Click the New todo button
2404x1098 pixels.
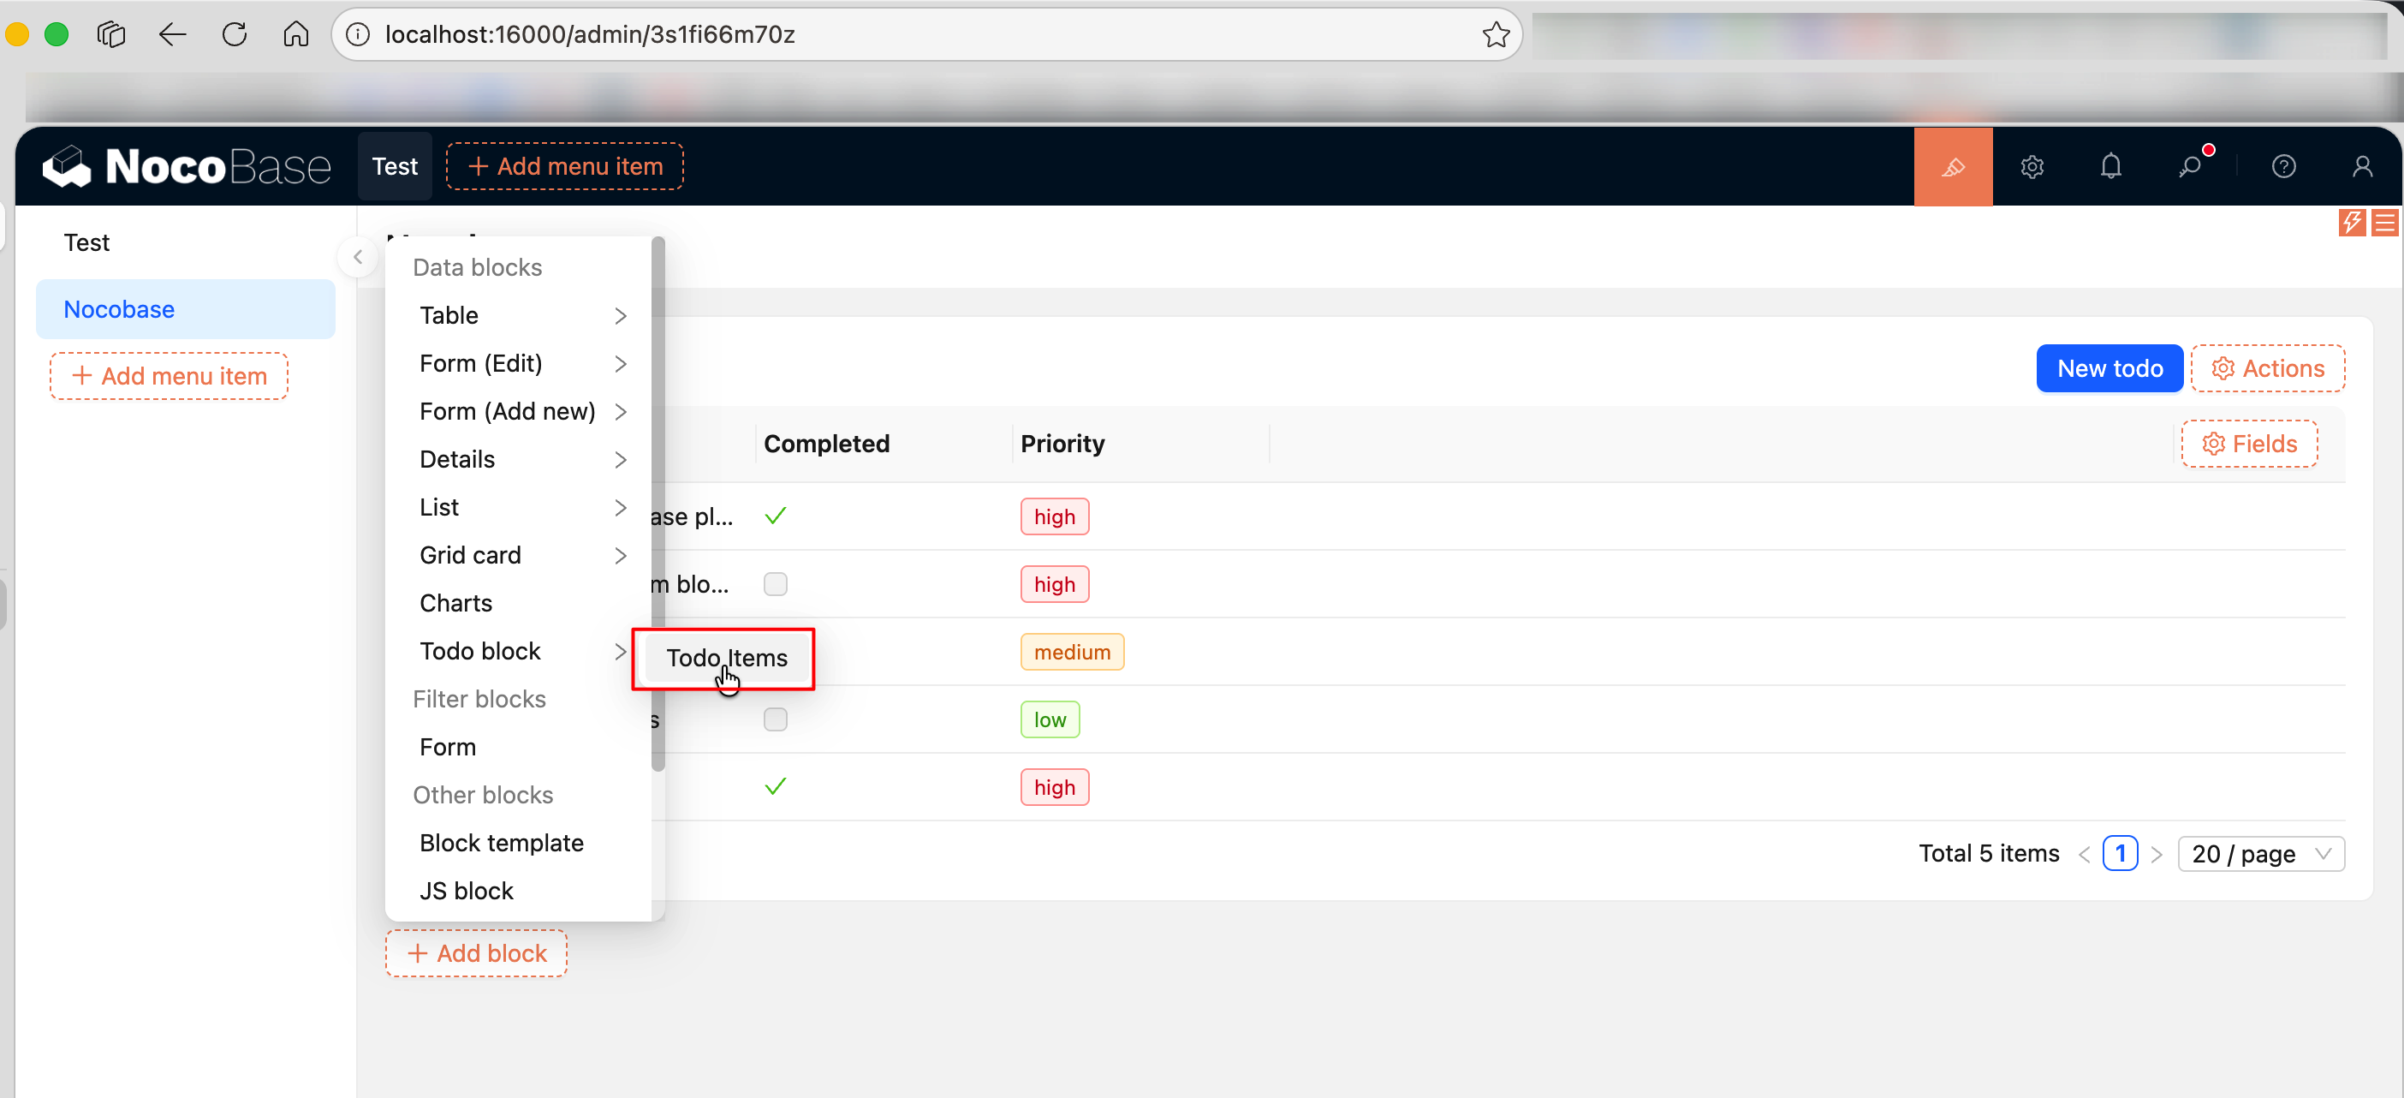[2108, 368]
